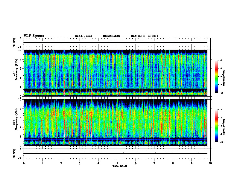Click time axis tick label "0"
The image size is (237, 183).
(x=24, y=163)
